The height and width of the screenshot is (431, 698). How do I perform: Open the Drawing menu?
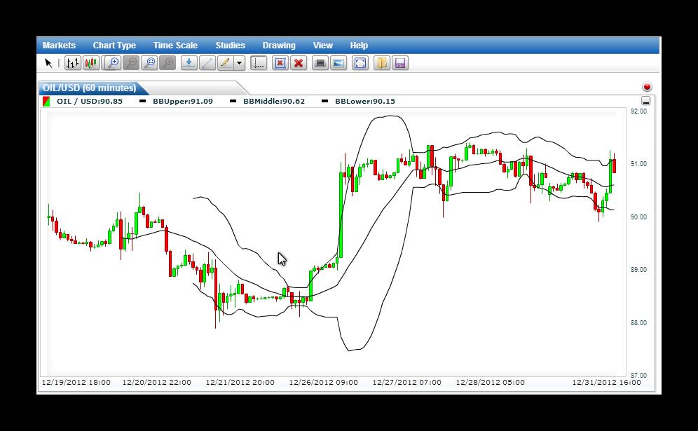click(279, 46)
